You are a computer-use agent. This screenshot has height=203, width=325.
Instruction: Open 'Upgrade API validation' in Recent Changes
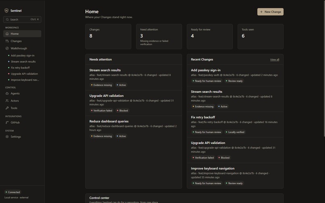(x=235, y=150)
